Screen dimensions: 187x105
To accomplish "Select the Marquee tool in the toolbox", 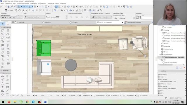I will coord(8,24).
